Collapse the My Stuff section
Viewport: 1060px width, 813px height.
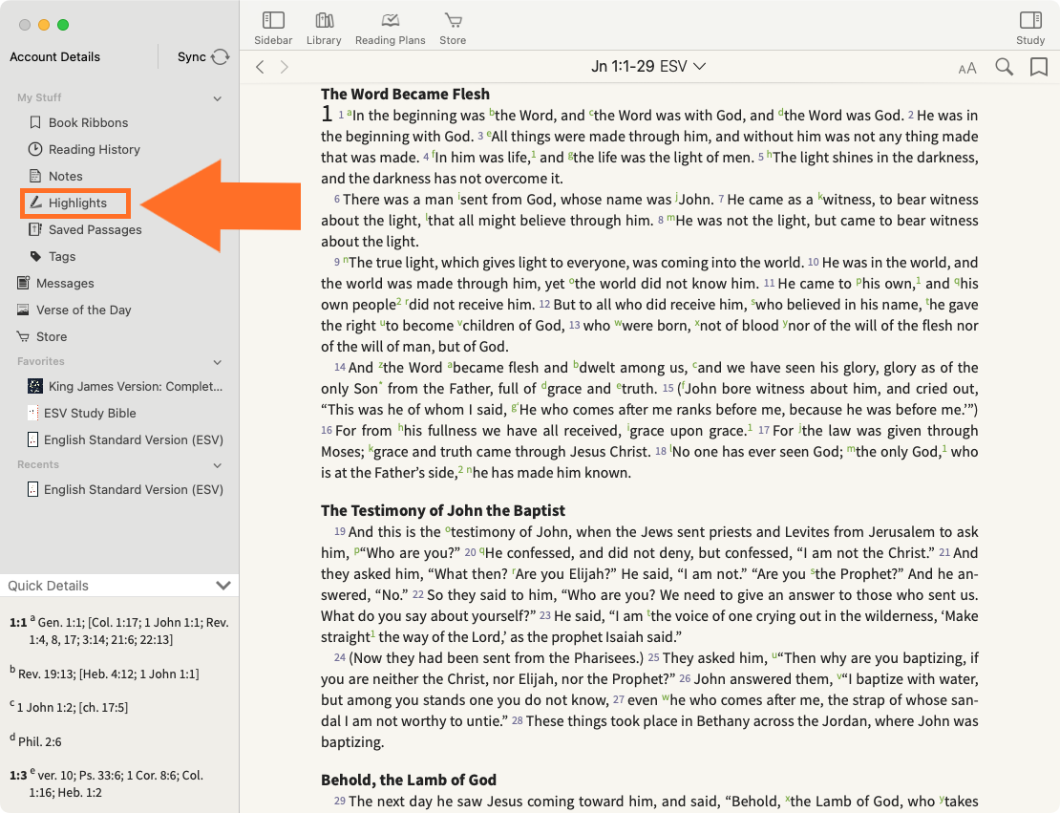218,98
